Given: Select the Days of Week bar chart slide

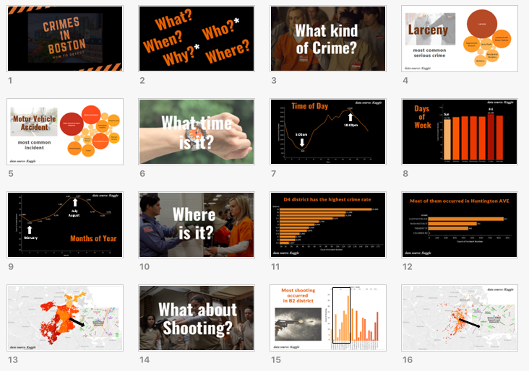Looking at the screenshot, I should tap(460, 132).
